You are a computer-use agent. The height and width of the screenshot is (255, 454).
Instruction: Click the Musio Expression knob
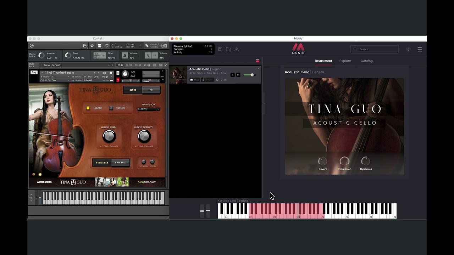pyautogui.click(x=344, y=161)
